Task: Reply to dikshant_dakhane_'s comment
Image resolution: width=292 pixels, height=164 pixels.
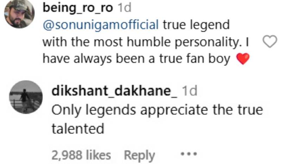Action: click(x=139, y=156)
